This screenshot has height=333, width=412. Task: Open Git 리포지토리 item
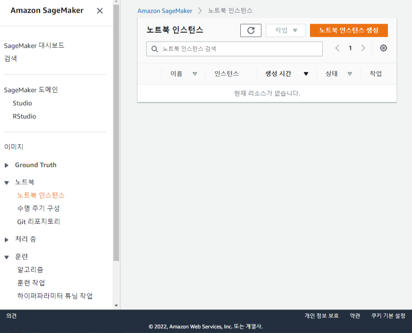(x=39, y=221)
